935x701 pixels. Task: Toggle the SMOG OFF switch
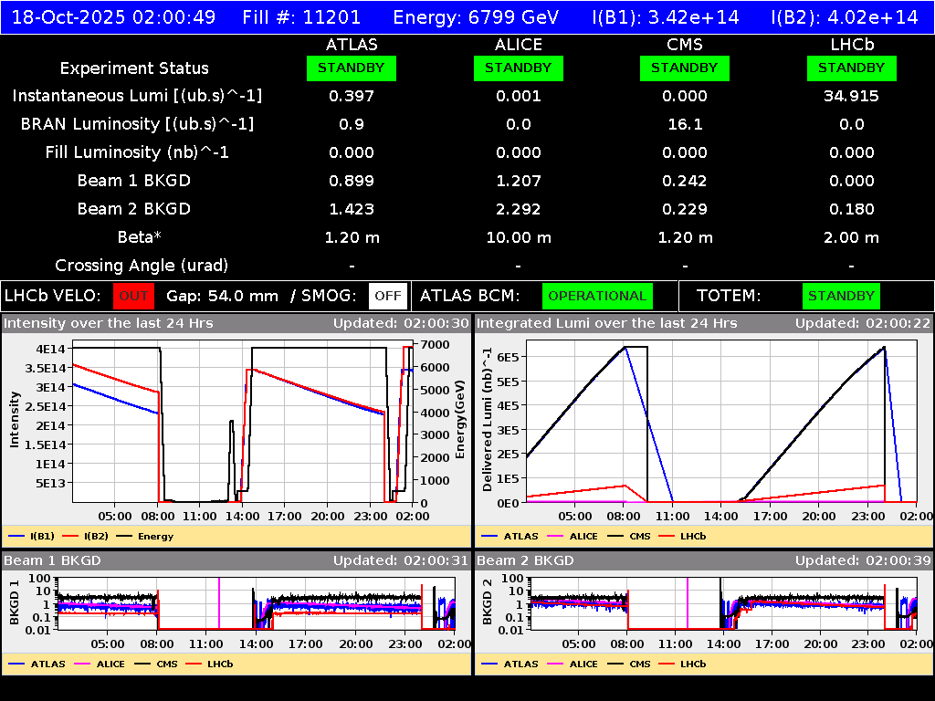click(x=388, y=296)
